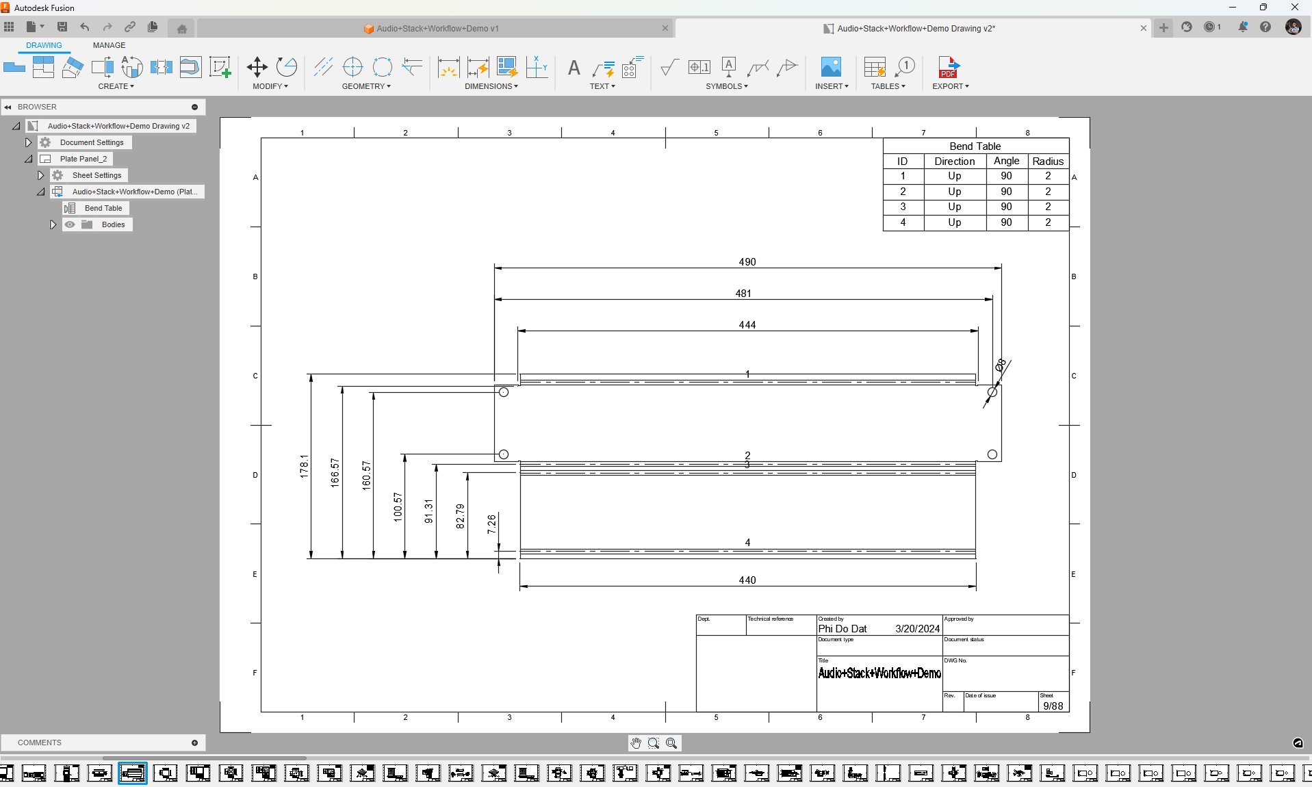The width and height of the screenshot is (1312, 787).
Task: Expand the Bodies folder node
Action: coord(53,224)
